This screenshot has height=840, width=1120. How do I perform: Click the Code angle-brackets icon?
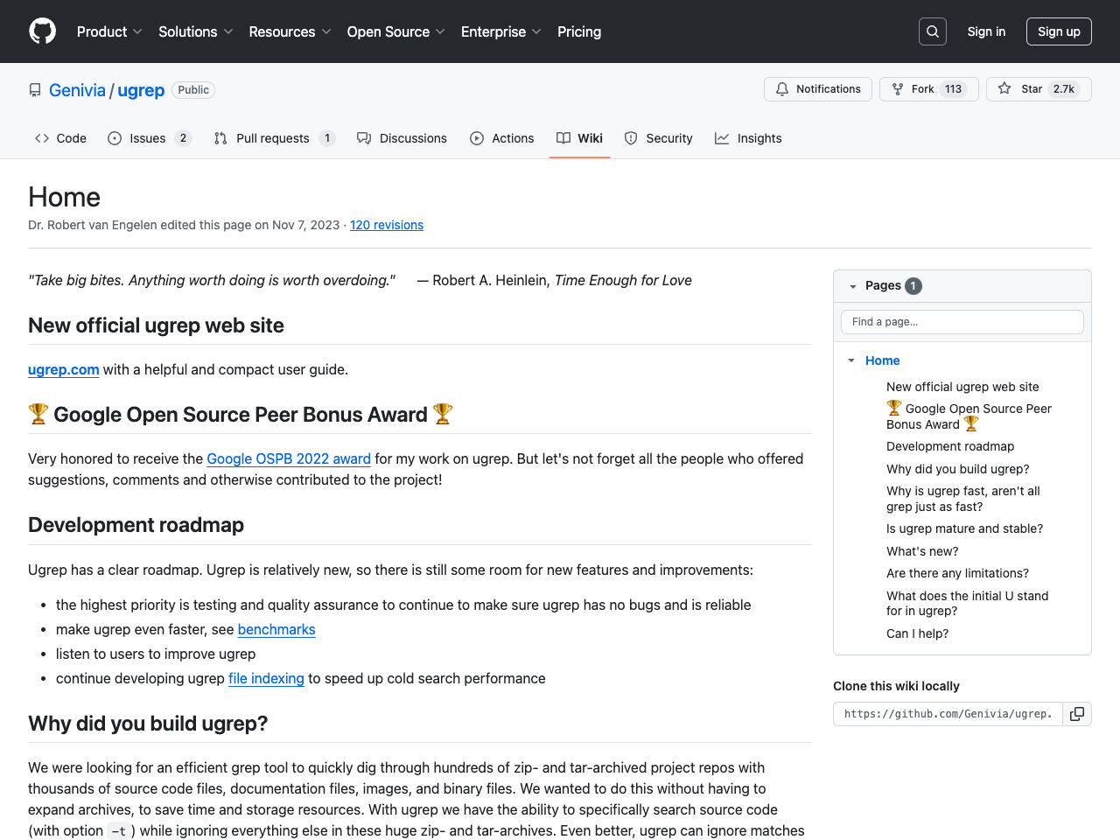pos(42,138)
